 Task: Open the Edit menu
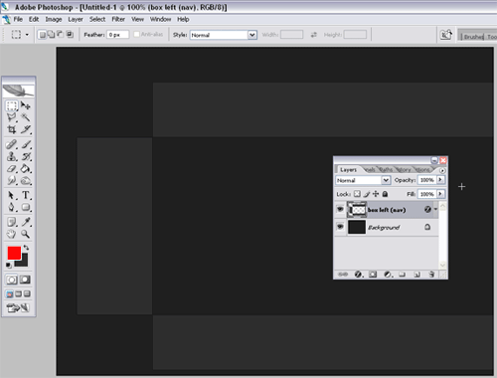[34, 19]
